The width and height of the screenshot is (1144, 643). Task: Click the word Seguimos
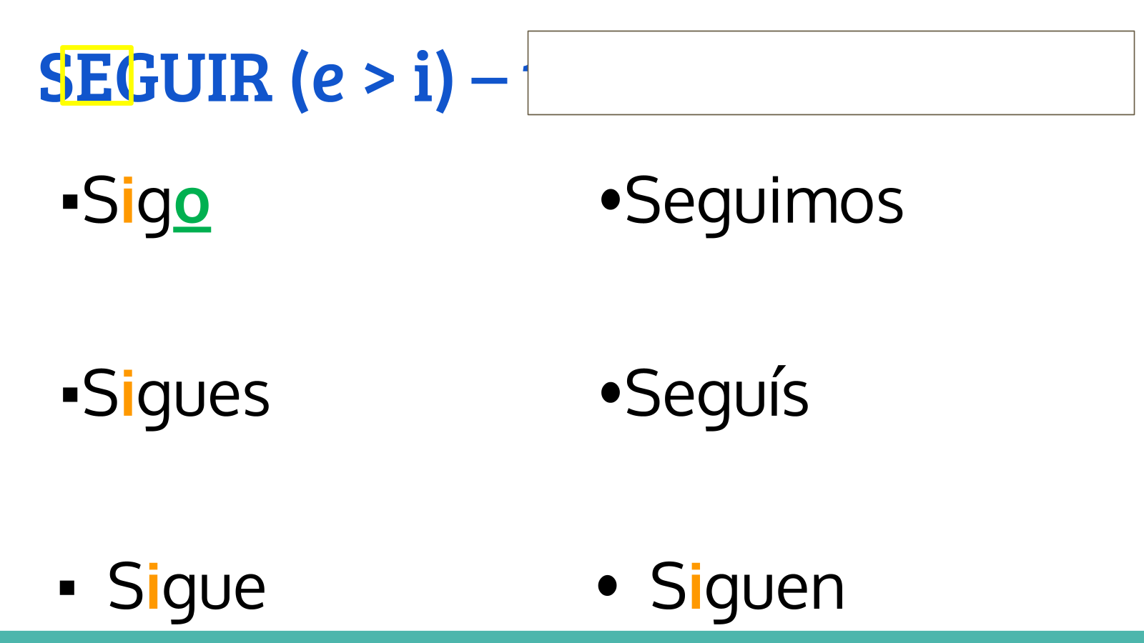tap(764, 202)
